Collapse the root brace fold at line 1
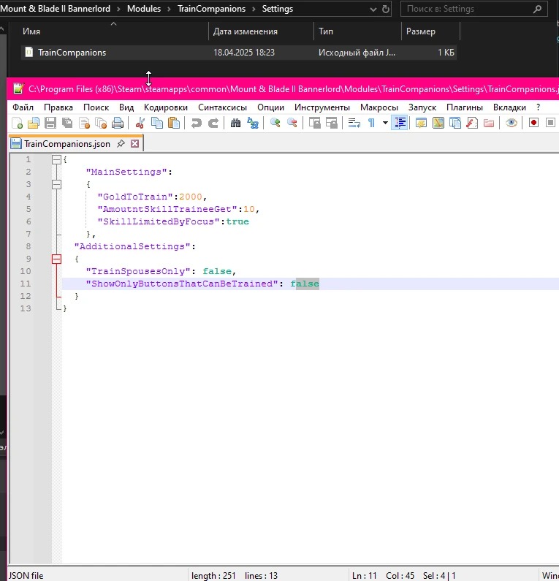Viewport: 559px width, 581px height. (x=56, y=160)
